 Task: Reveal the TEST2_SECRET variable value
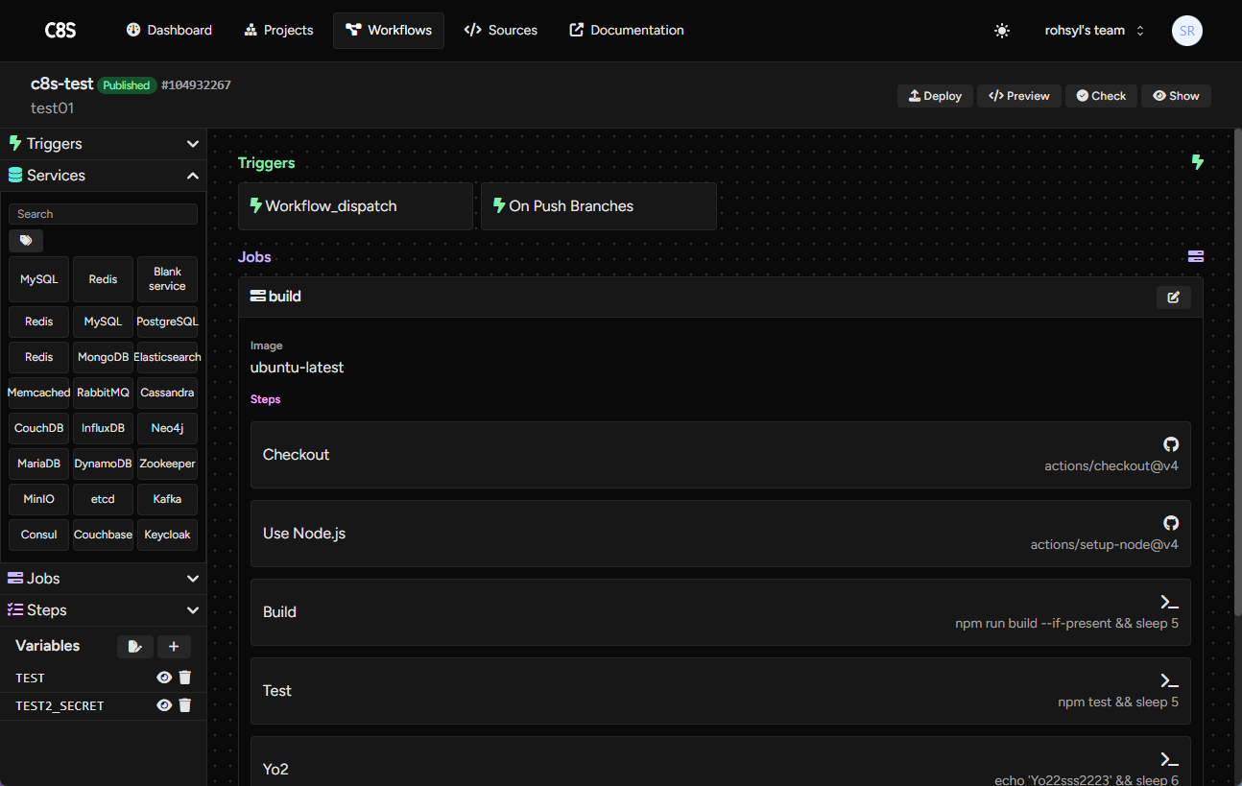coord(164,705)
